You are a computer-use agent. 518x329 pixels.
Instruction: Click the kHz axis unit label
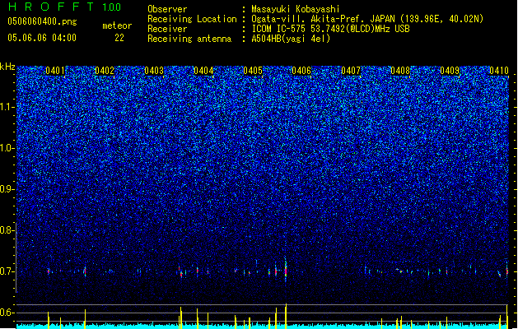pos(7,67)
